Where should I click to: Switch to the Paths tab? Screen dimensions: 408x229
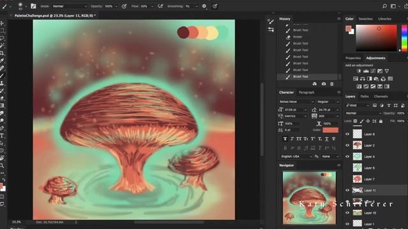(x=364, y=96)
